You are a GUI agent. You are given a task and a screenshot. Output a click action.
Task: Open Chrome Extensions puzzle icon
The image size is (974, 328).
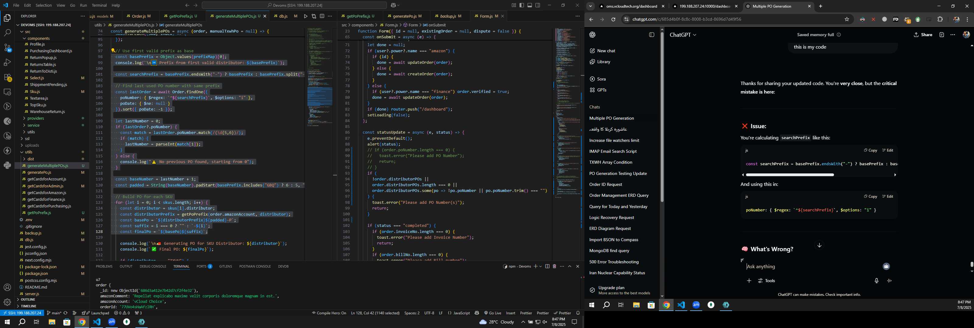(940, 19)
